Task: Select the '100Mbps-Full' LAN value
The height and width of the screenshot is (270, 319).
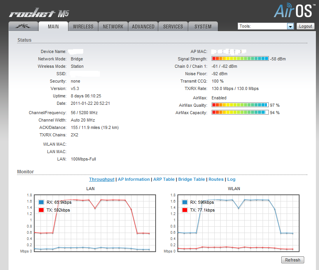Action: (x=83, y=159)
